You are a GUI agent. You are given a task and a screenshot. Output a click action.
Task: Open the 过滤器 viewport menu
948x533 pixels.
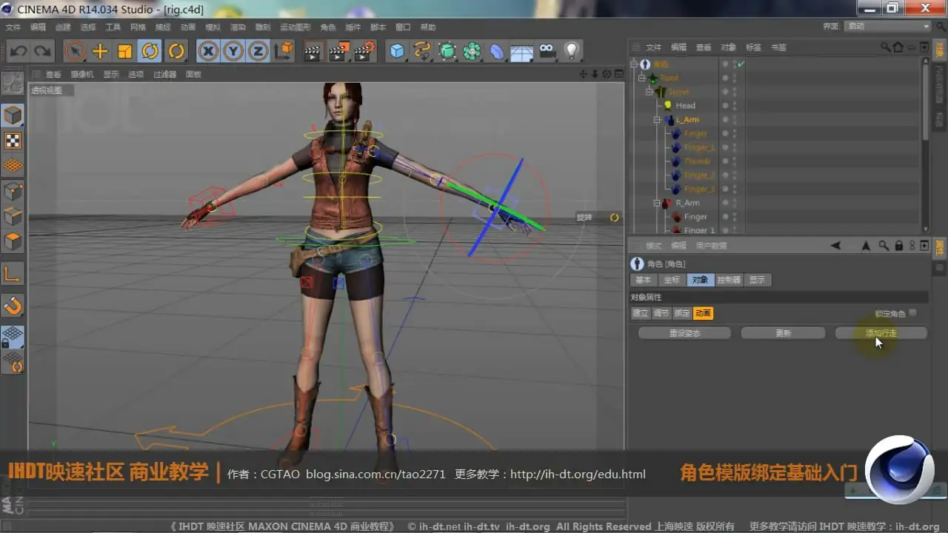click(165, 75)
